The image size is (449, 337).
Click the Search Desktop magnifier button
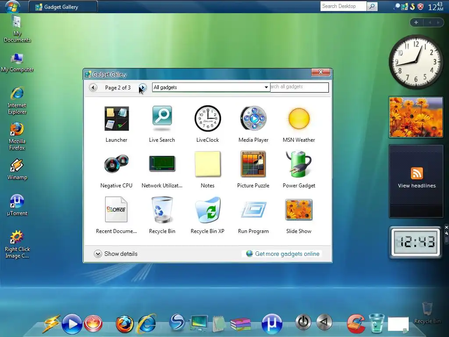372,6
